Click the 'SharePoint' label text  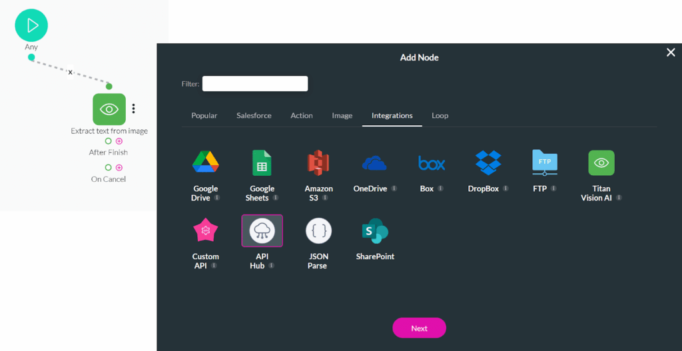pos(375,256)
